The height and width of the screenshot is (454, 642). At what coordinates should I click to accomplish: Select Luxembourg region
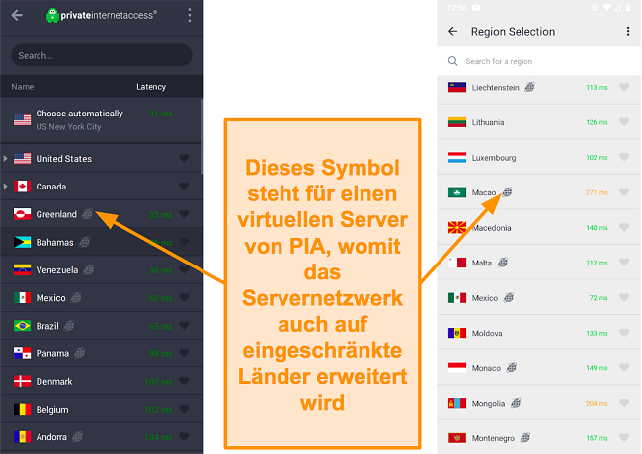click(539, 158)
